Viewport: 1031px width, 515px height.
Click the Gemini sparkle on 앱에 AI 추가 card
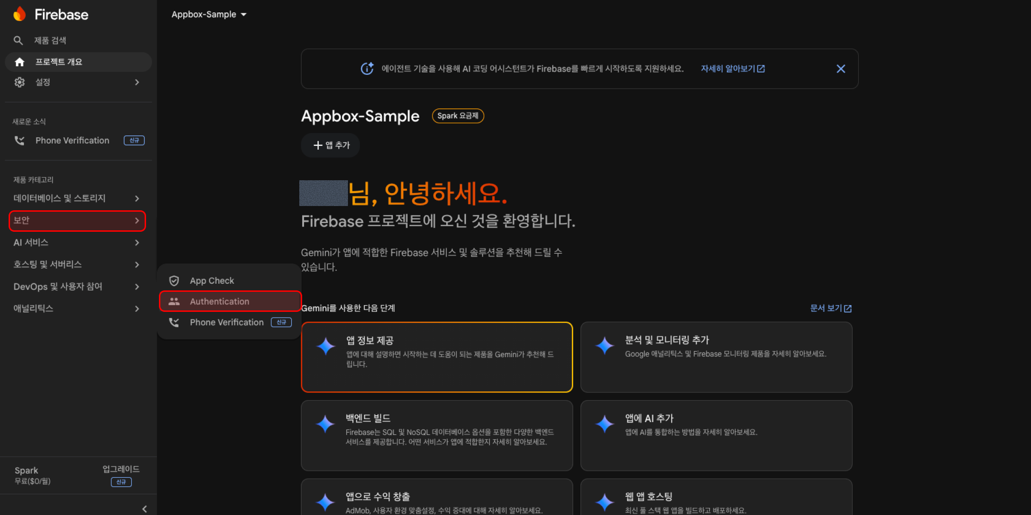click(x=605, y=424)
